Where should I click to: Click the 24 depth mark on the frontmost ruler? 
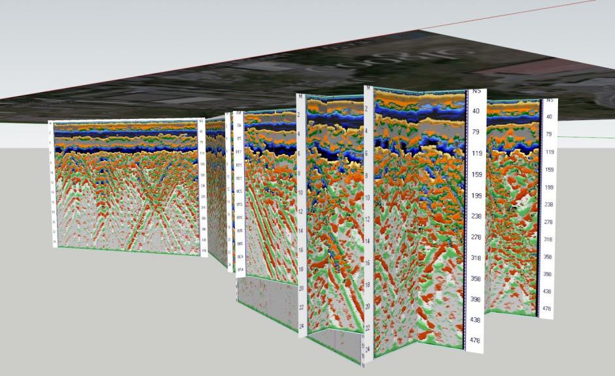click(367, 349)
